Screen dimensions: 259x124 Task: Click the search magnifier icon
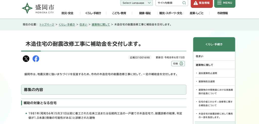184,3
